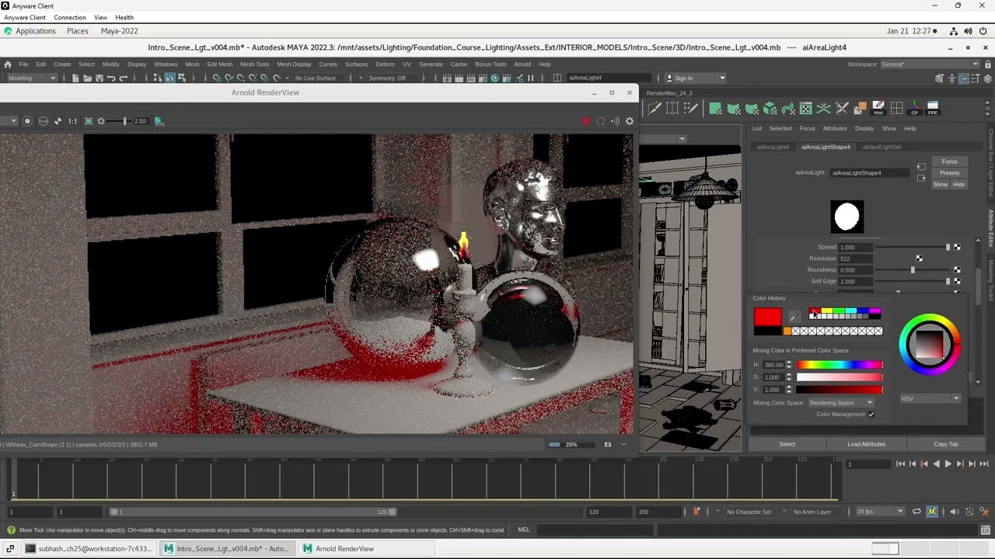Switch to the aiAreaLight4 tab
The width and height of the screenshot is (995, 559).
773,147
